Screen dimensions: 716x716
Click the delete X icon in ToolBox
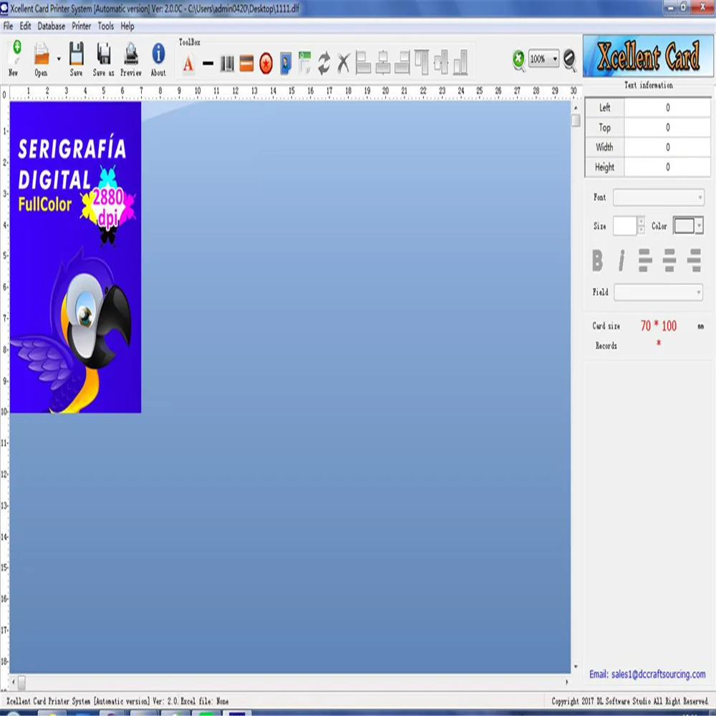(x=344, y=63)
